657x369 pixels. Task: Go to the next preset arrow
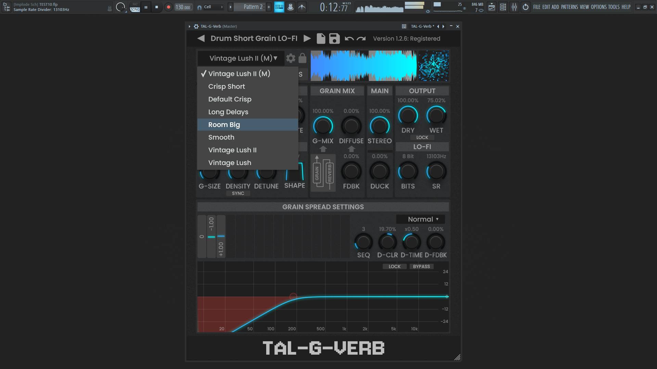pyautogui.click(x=307, y=39)
